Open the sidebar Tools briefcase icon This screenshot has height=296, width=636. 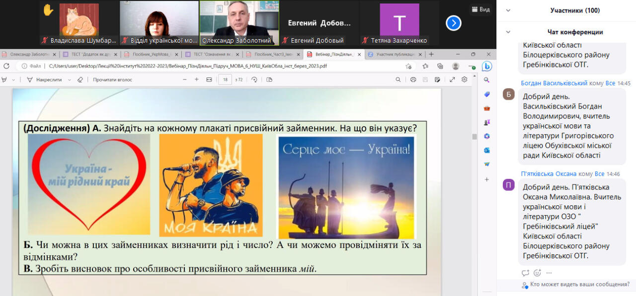pos(487,108)
